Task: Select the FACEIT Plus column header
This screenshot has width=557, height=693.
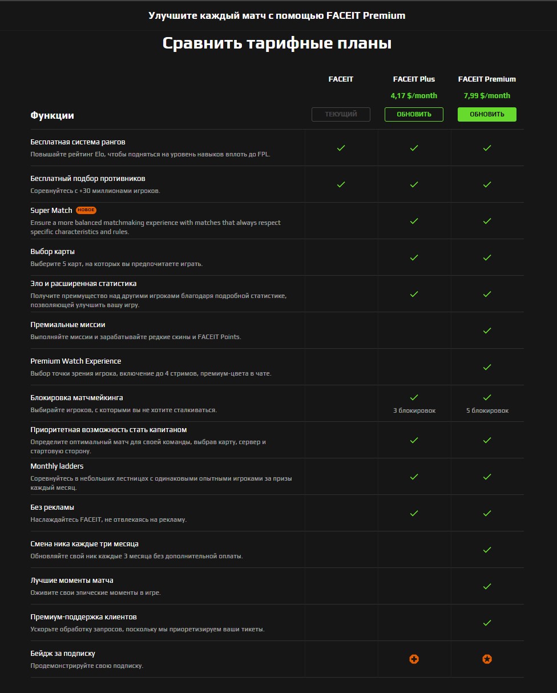Action: (414, 79)
